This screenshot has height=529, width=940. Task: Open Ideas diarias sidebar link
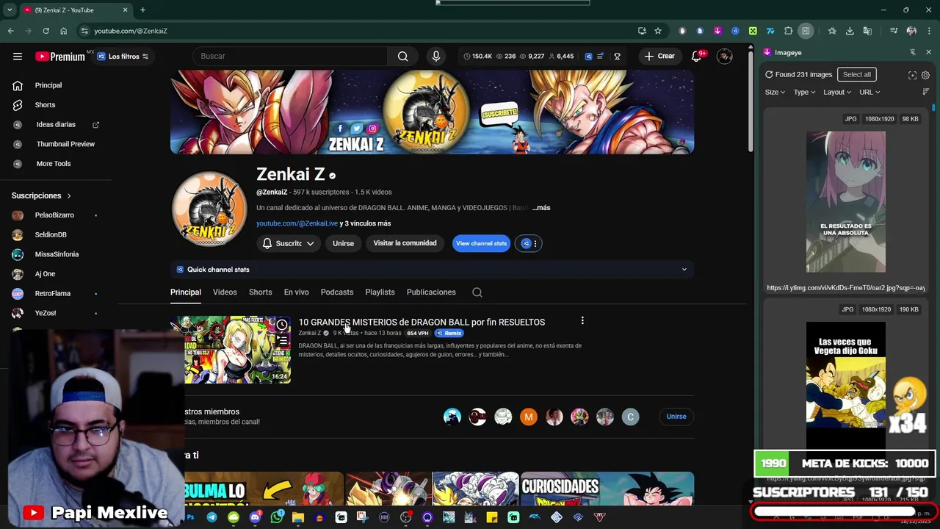tap(56, 125)
